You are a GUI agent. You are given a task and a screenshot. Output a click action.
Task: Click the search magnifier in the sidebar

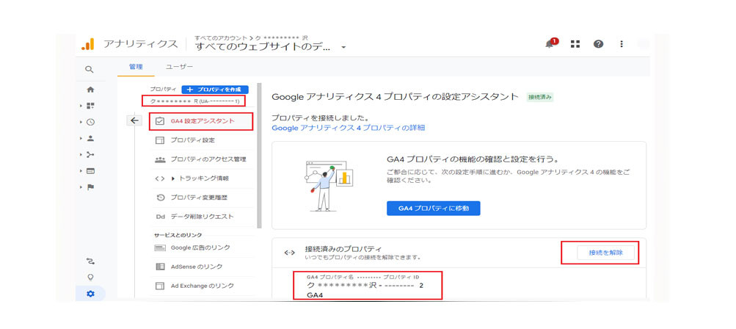tap(90, 69)
